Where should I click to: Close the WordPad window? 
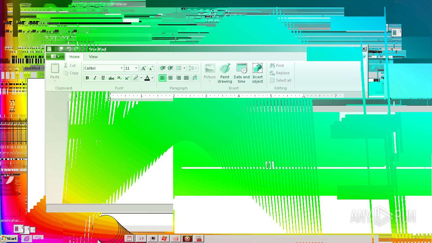click(364, 49)
